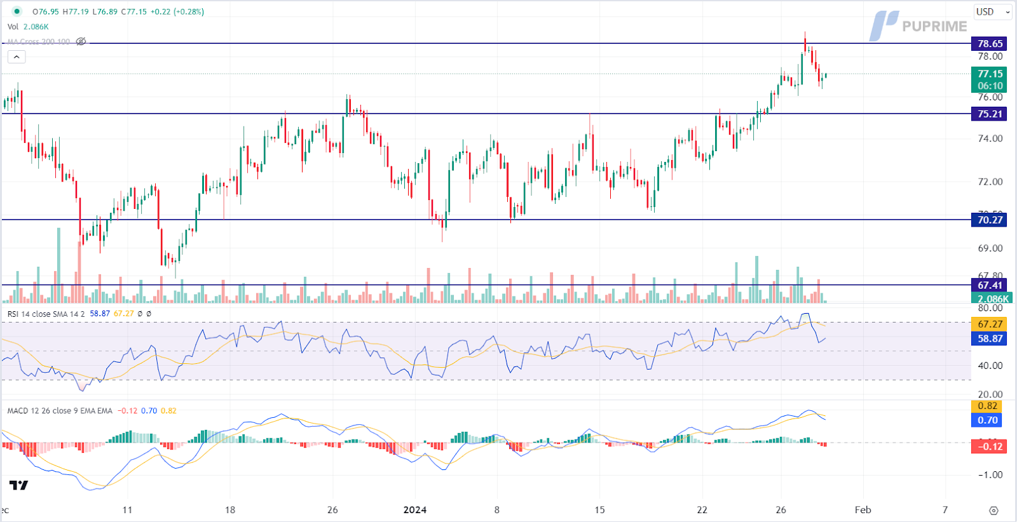Click the green market status dot
The image size is (1017, 522).
tap(17, 11)
